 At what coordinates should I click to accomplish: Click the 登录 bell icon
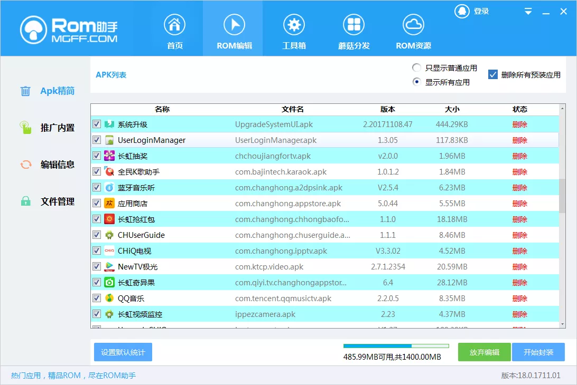(x=461, y=11)
